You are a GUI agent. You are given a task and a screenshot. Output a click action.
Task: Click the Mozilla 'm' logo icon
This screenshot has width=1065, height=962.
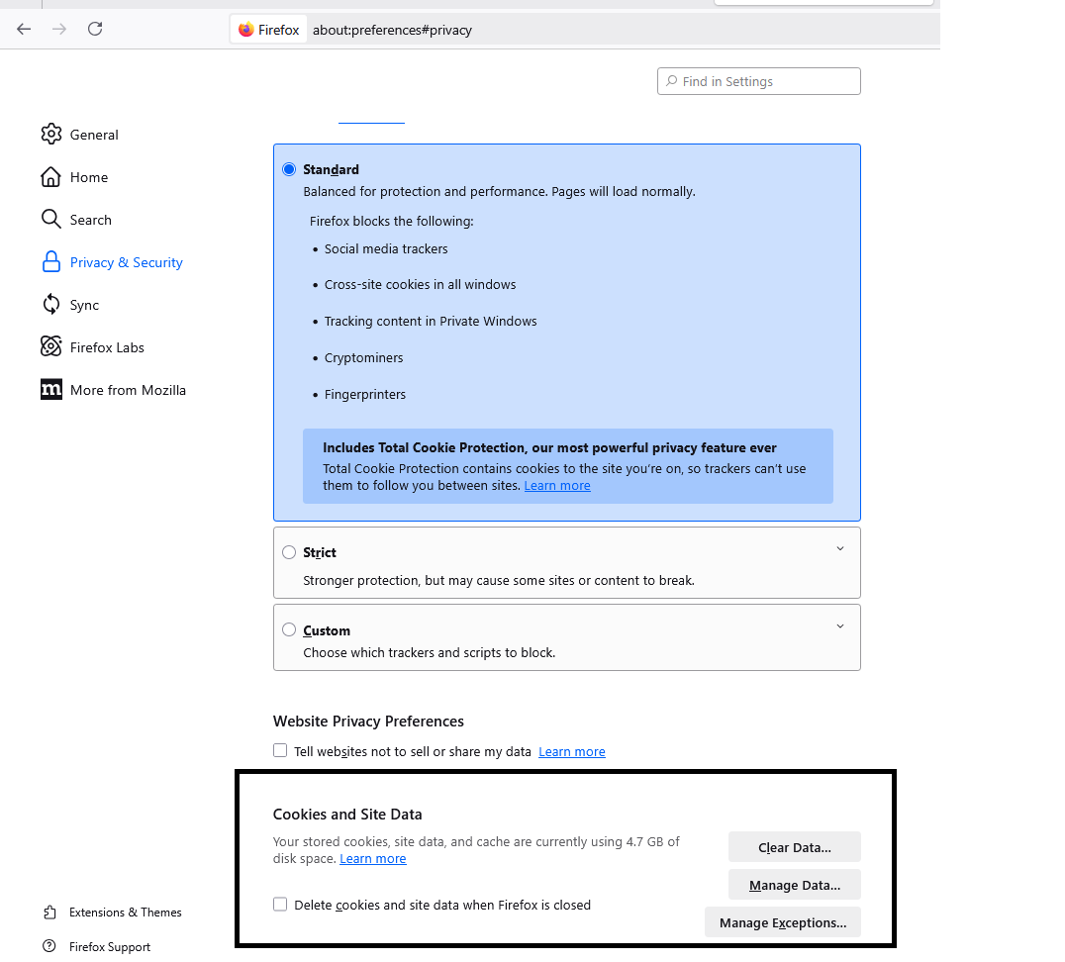coord(50,389)
